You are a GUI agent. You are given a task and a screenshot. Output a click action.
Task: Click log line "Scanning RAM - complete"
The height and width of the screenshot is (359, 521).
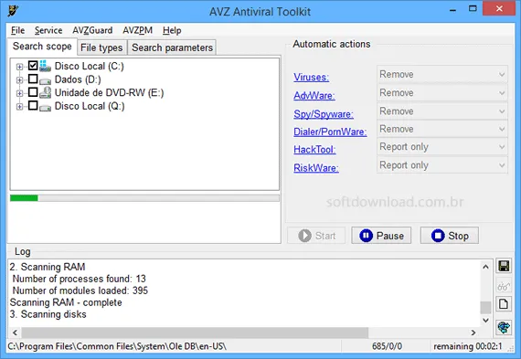(66, 302)
